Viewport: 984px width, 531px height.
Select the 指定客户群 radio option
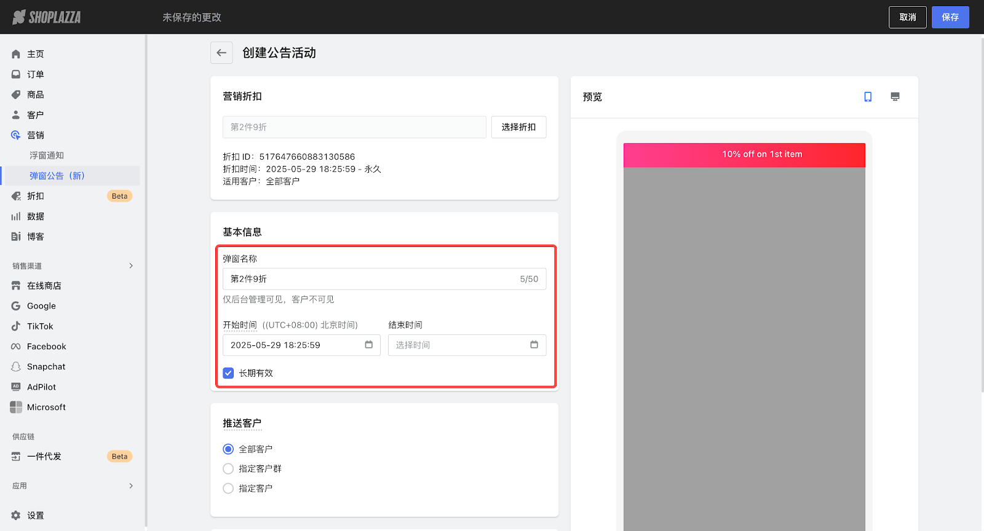point(228,469)
